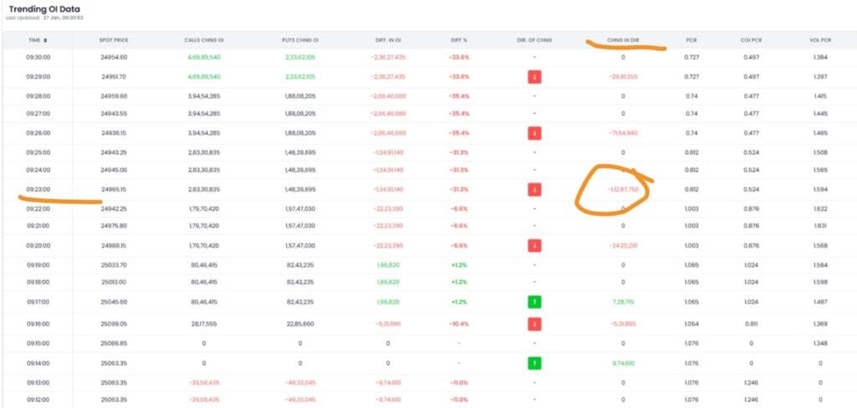
Task: Click the 09:30:00 time cell
Action: [38, 57]
